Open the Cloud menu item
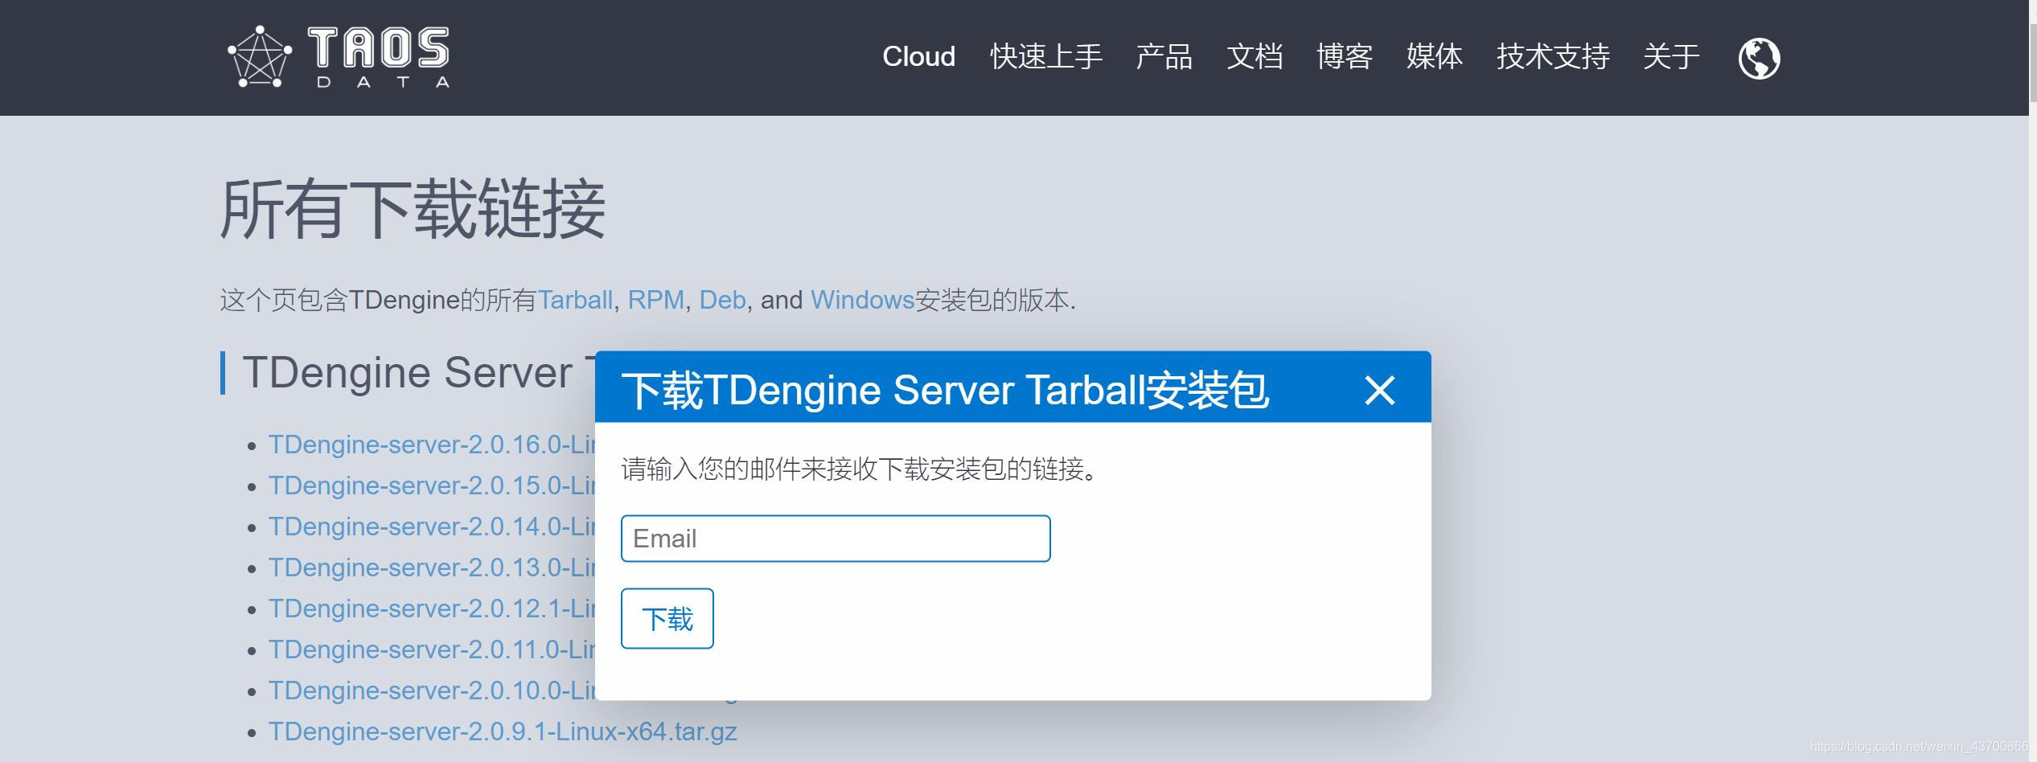 (x=918, y=56)
